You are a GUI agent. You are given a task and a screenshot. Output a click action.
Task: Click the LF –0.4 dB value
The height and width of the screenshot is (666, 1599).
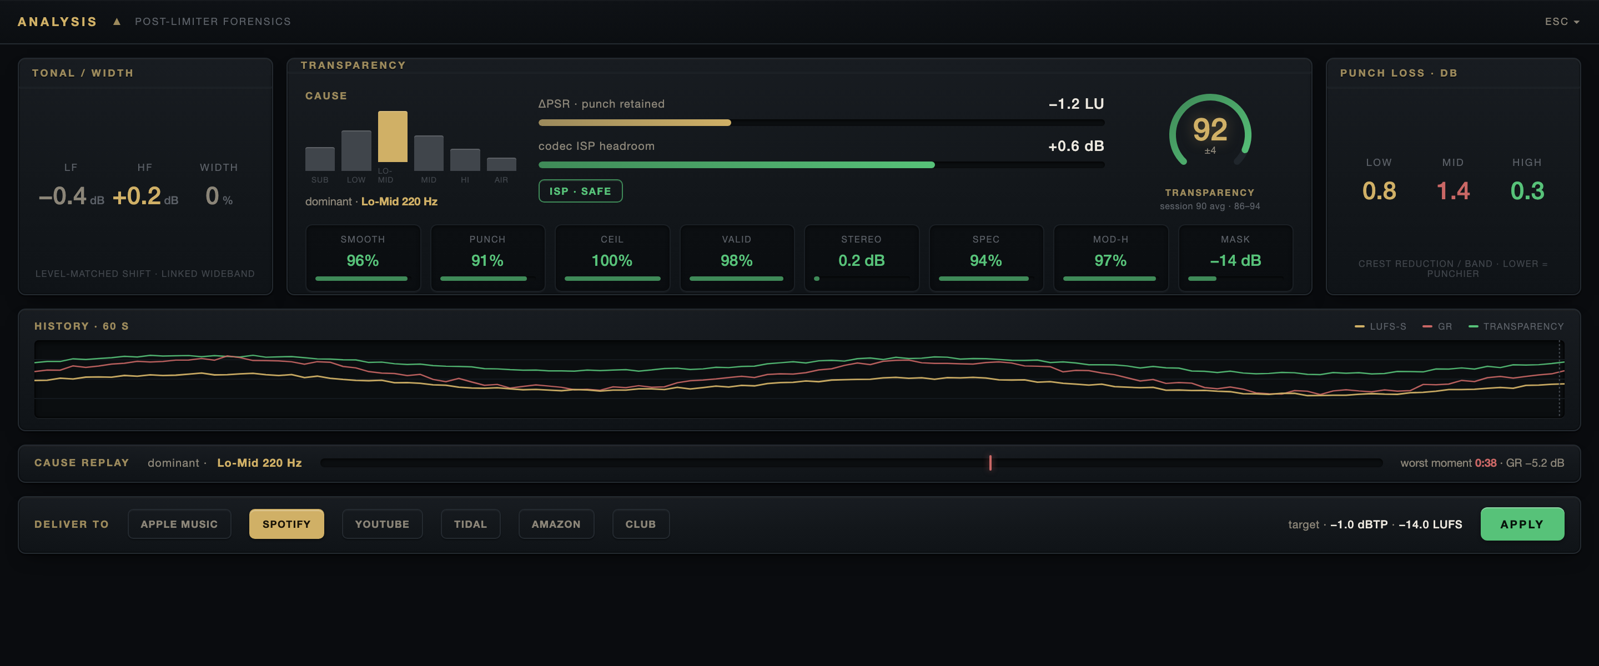click(x=71, y=196)
